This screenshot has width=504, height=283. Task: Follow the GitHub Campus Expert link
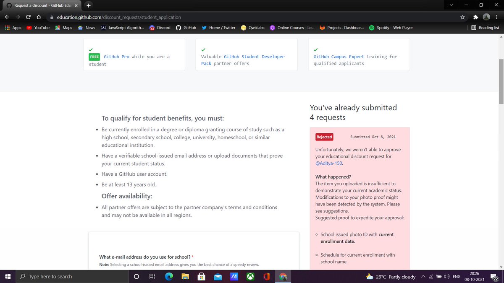[x=339, y=57]
